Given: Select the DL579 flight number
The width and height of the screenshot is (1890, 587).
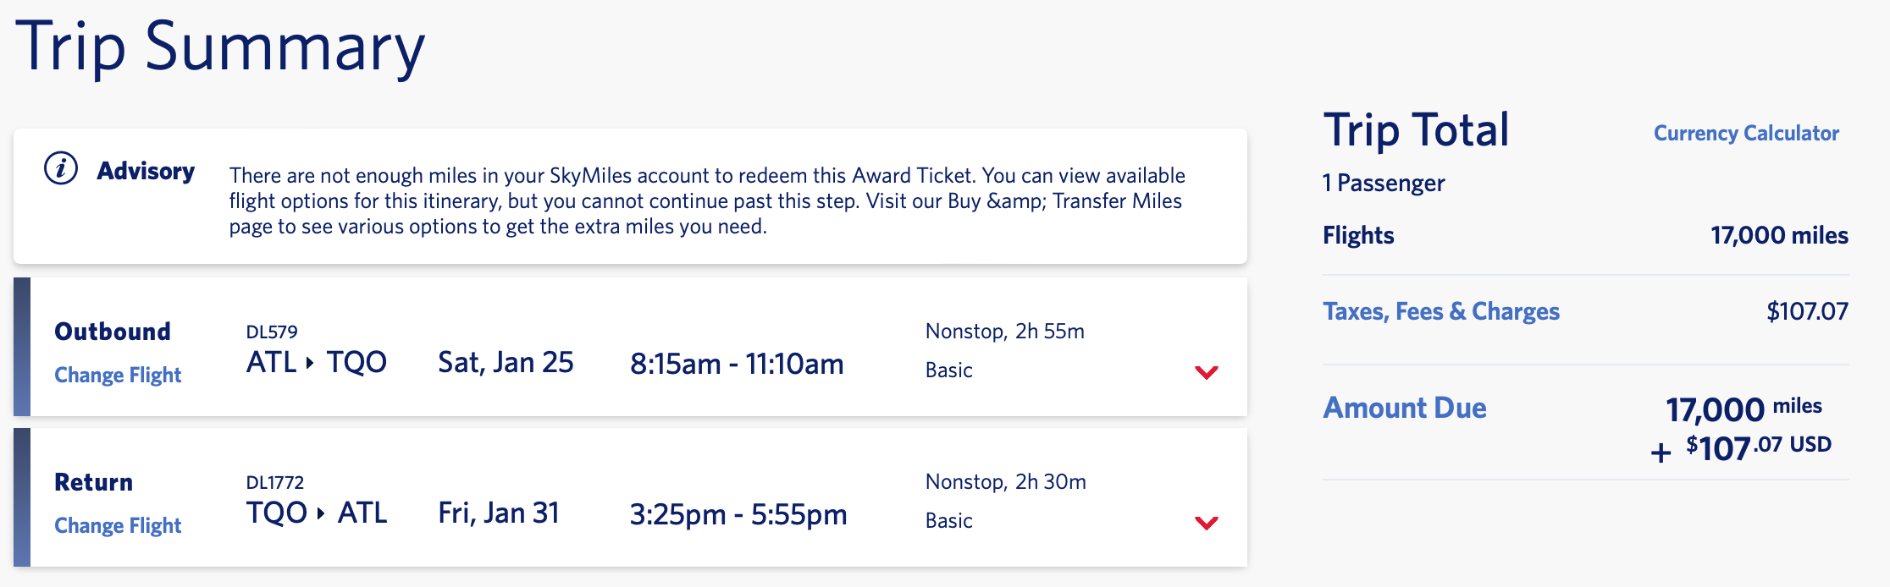Looking at the screenshot, I should [x=272, y=332].
